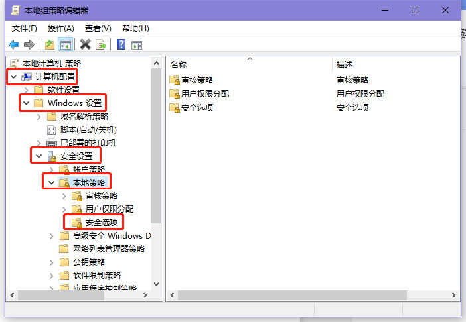Viewport: 466px width, 322px height.
Task: Select 安全选项 name in right pane list
Action: (197, 107)
